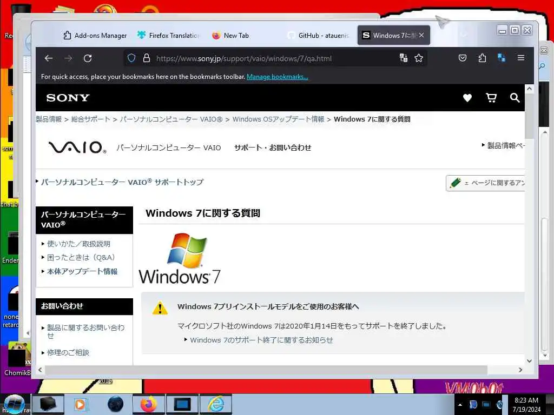Open the 総合サポート breadcrumb link

91,119
